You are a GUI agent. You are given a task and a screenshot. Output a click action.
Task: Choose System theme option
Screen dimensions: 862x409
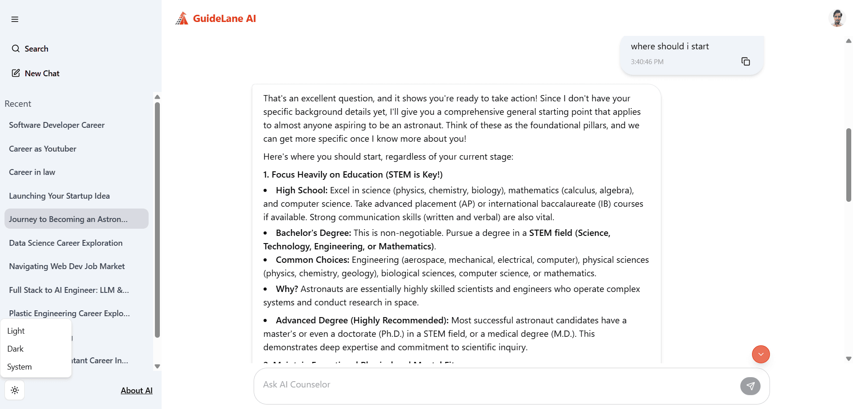pos(20,367)
